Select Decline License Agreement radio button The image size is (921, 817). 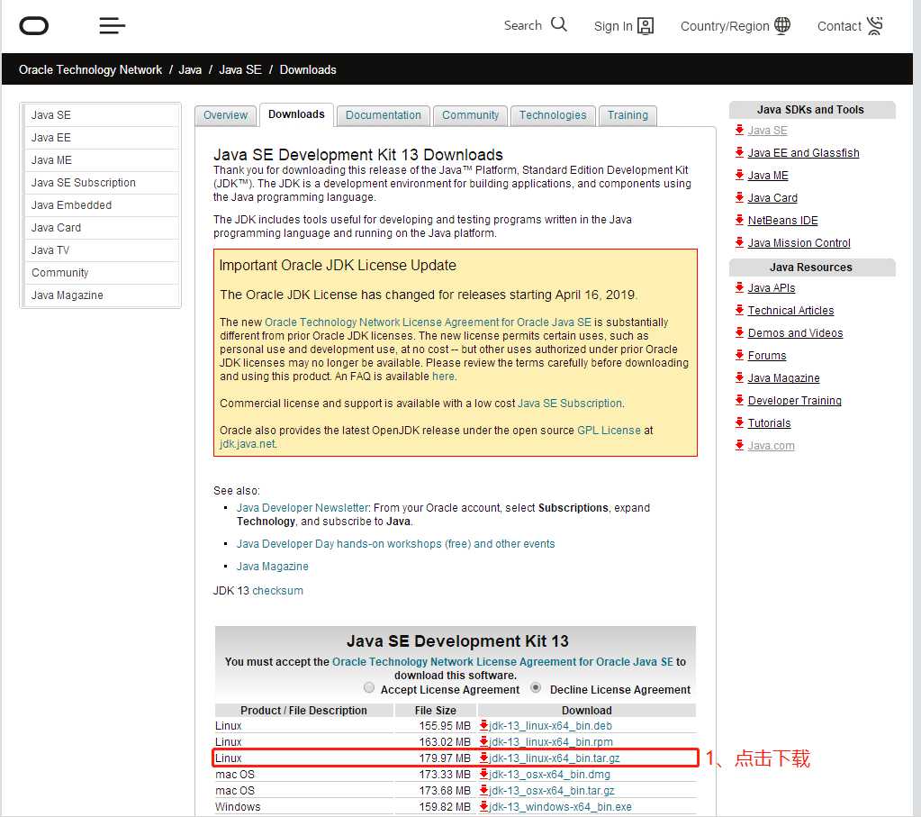click(536, 687)
